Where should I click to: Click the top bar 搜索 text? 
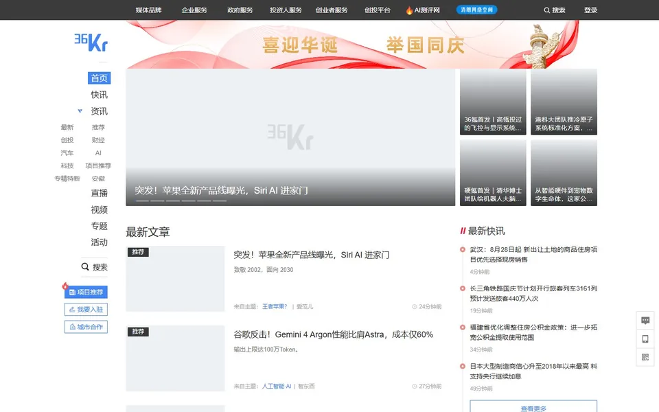[x=559, y=10]
